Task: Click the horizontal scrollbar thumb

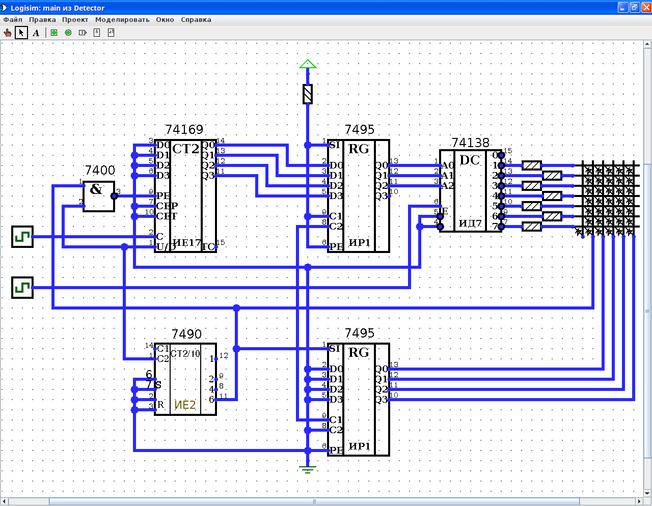Action: (314, 501)
